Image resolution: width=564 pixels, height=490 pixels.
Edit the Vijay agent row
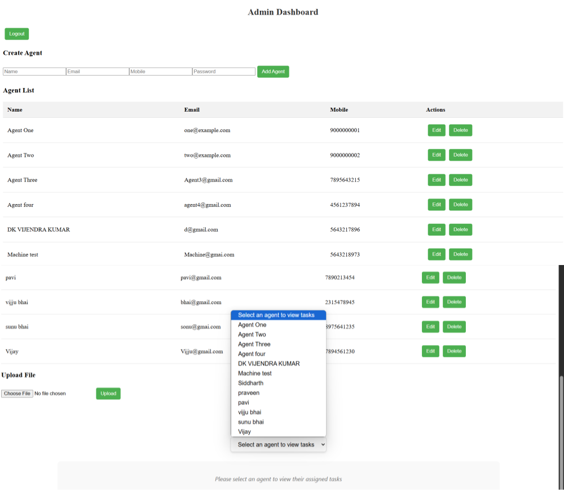coord(430,351)
